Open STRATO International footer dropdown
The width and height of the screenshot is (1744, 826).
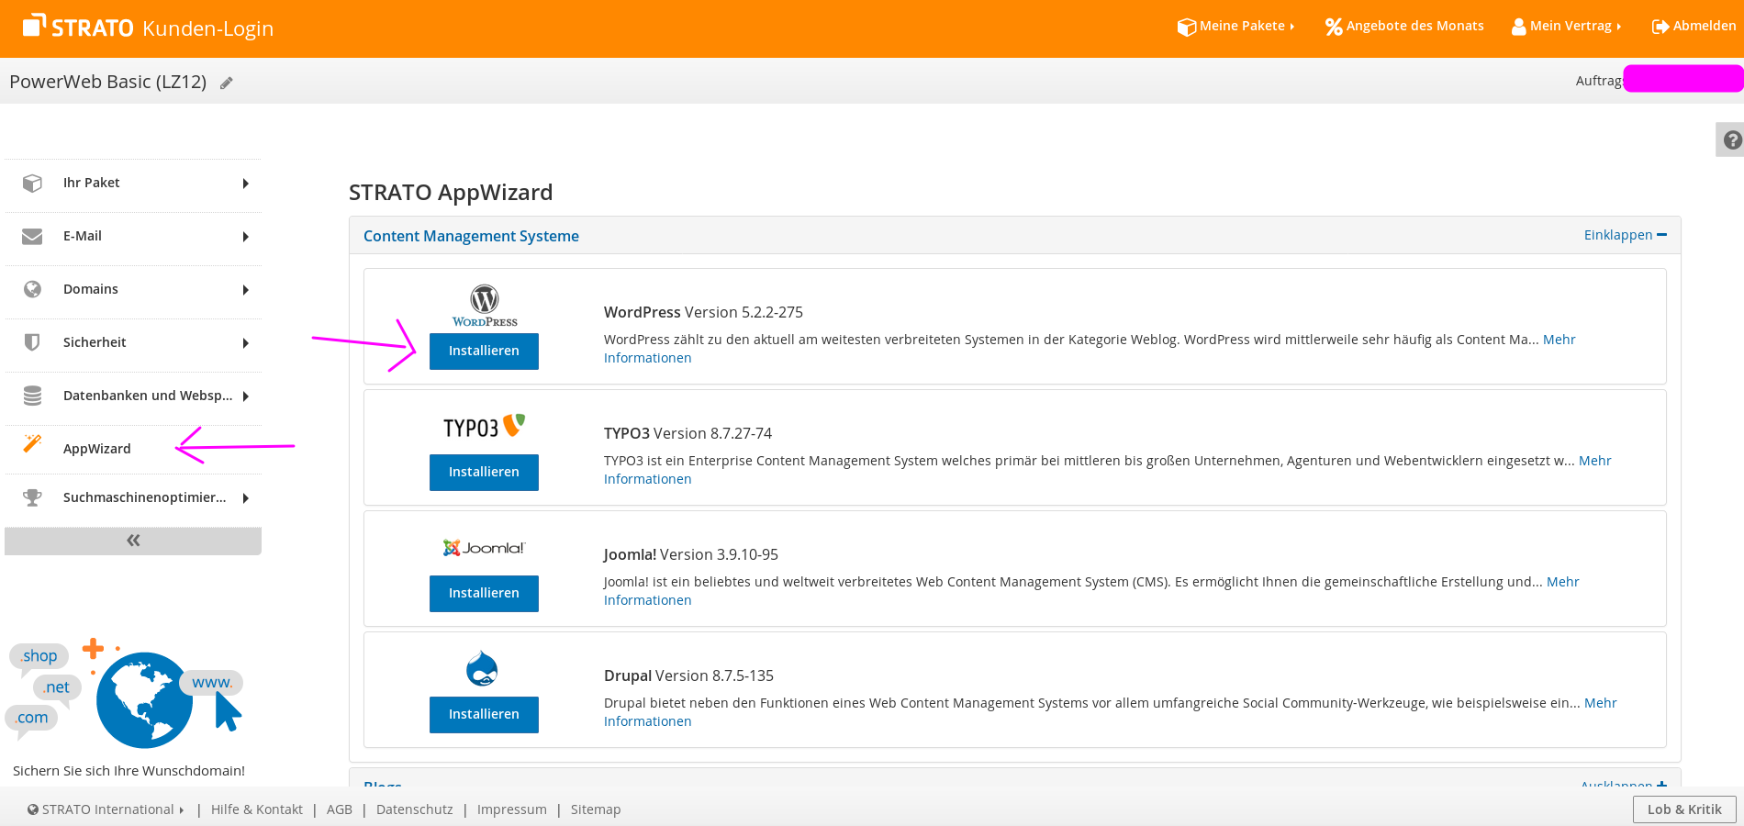(x=106, y=809)
